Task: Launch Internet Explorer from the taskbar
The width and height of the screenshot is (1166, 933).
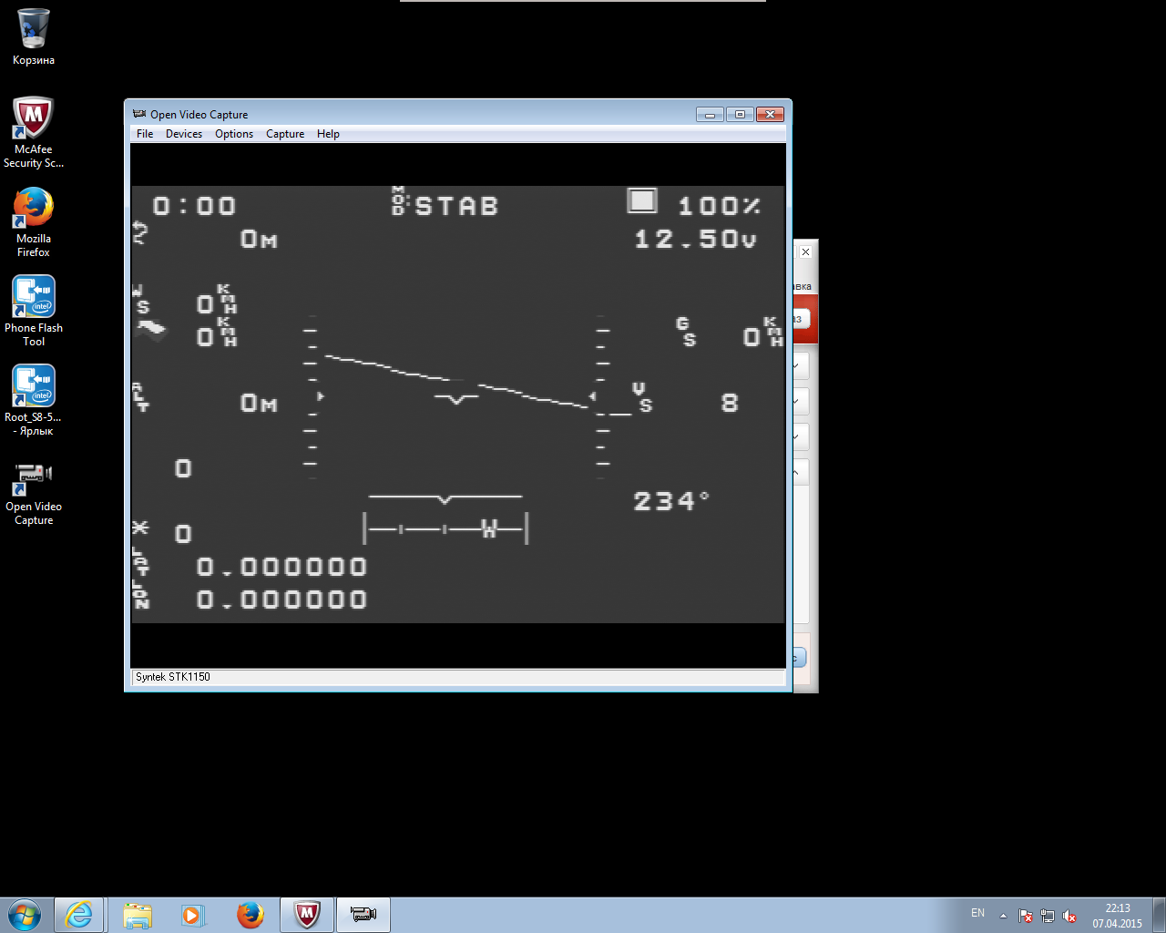Action: 79,915
